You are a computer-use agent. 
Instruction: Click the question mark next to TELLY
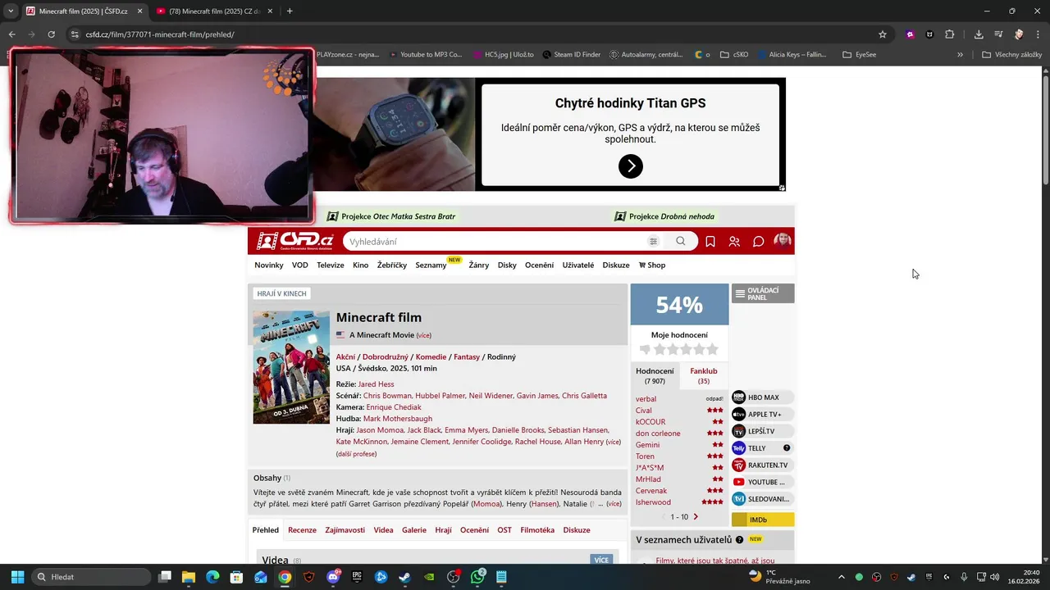pyautogui.click(x=787, y=448)
